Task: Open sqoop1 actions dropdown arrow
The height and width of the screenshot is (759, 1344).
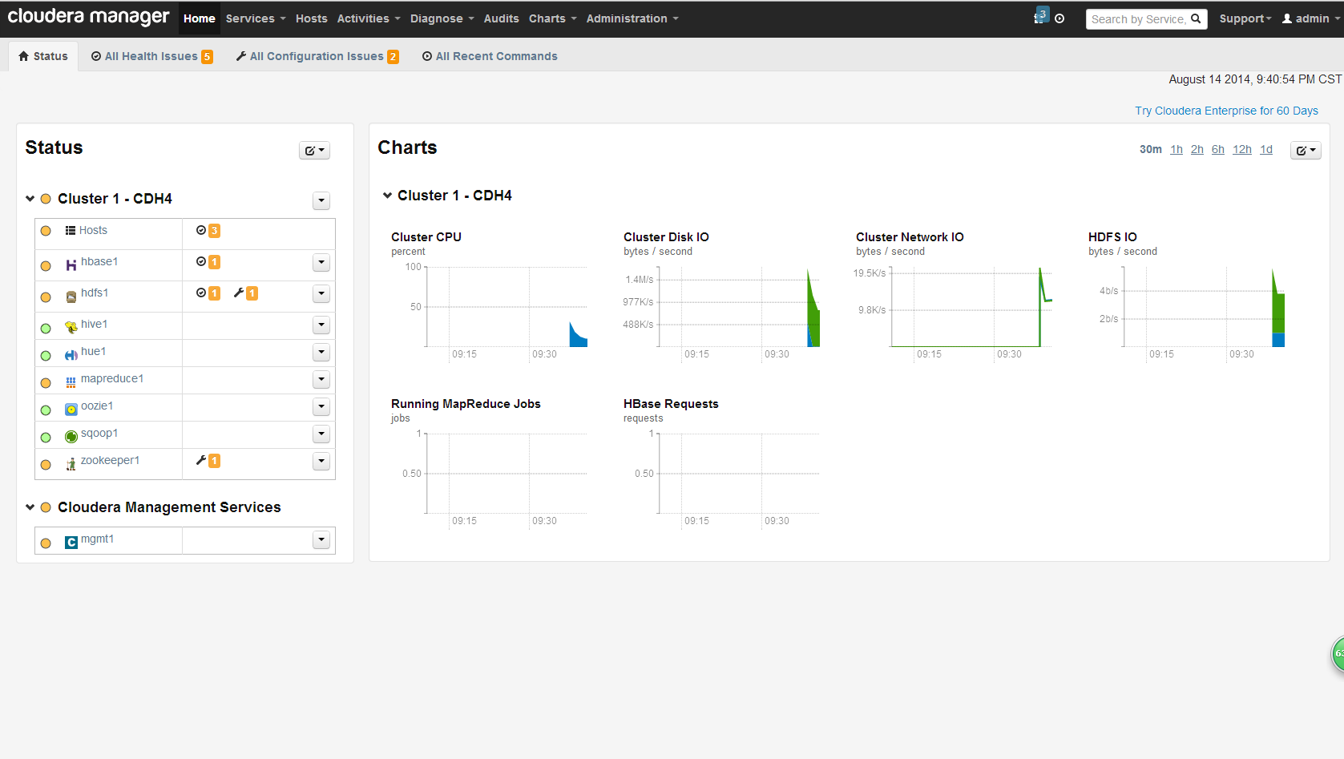Action: (321, 434)
